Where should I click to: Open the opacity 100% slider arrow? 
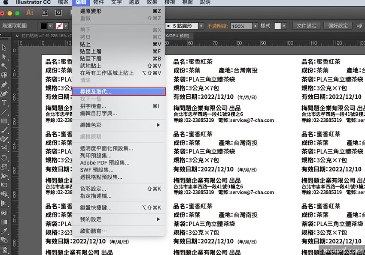[x=255, y=26]
